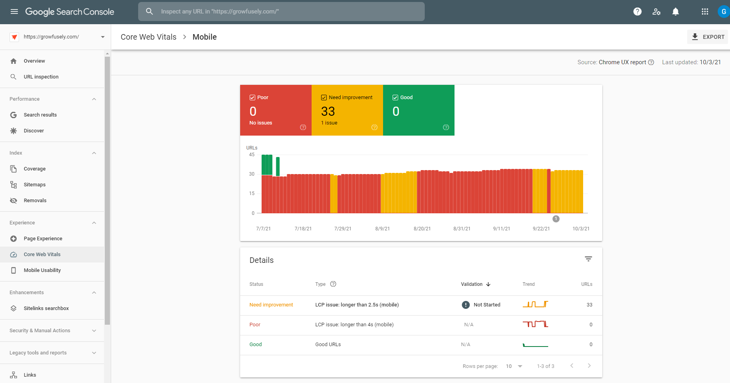Toggle the Need improvement checkbox
This screenshot has width=730, height=383.
[x=324, y=98]
